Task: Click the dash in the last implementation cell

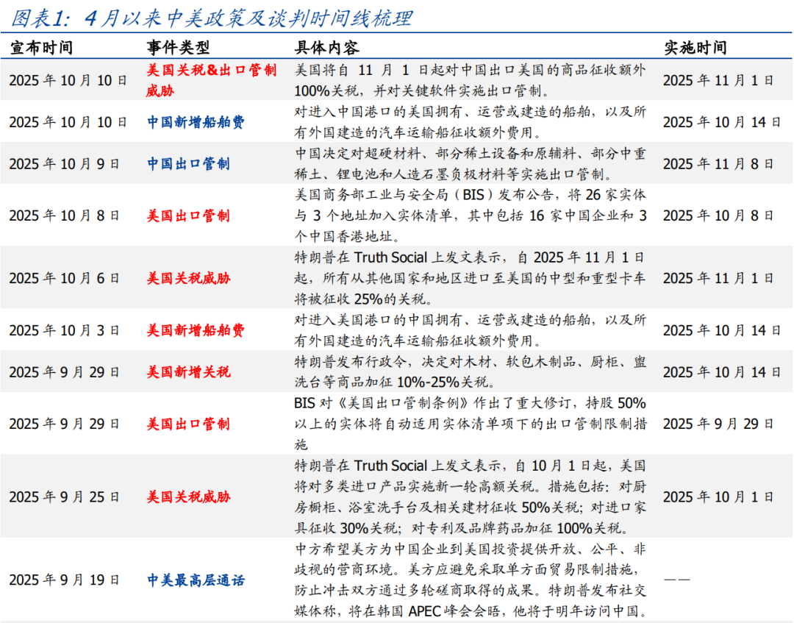Action: pyautogui.click(x=676, y=580)
